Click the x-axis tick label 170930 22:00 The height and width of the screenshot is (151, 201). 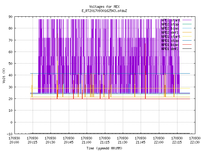click(x=159, y=140)
